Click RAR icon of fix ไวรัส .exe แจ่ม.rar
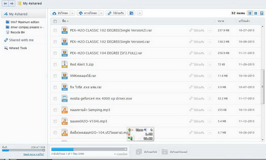The image size is (266, 160). coord(64,87)
